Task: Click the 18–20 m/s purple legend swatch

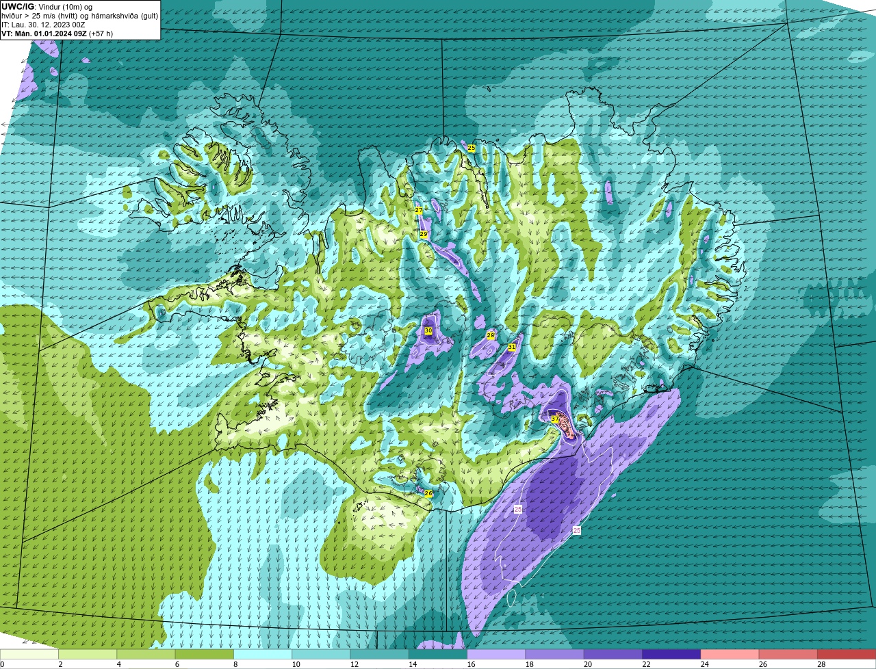Action: coord(554,654)
